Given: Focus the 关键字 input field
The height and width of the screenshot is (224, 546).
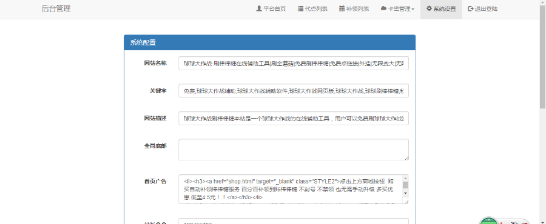Looking at the screenshot, I should pos(294,91).
